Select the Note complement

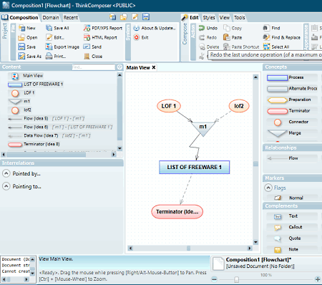(292, 249)
